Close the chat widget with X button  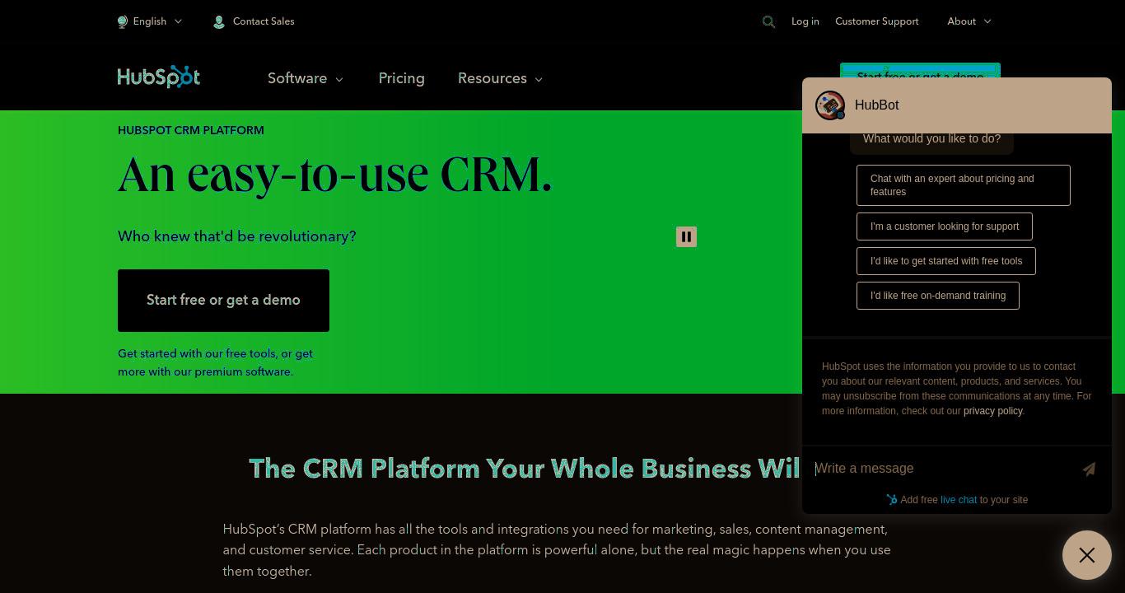tap(1087, 555)
